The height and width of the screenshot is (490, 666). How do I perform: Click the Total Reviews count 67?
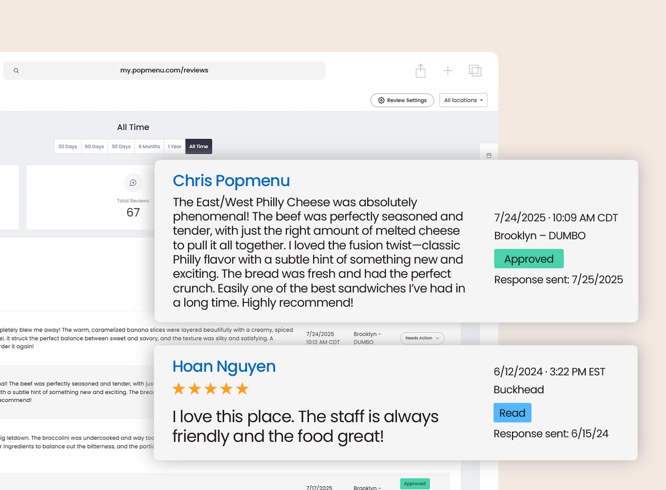pos(133,213)
